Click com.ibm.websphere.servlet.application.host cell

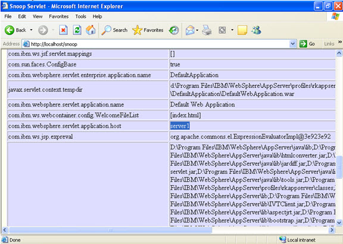click(88, 126)
